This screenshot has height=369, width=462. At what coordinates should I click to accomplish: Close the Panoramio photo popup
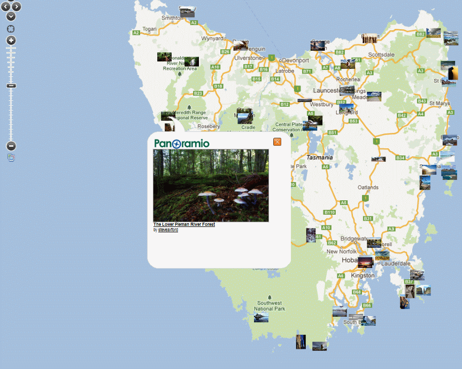[x=277, y=142]
